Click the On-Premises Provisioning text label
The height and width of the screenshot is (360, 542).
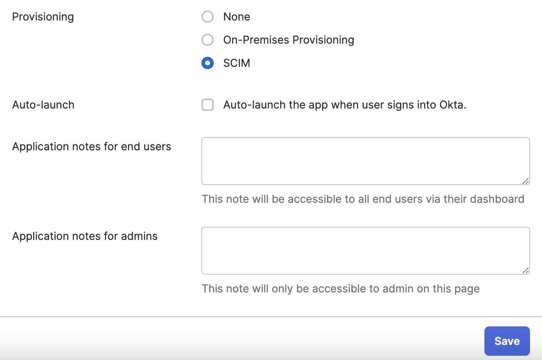click(x=288, y=40)
